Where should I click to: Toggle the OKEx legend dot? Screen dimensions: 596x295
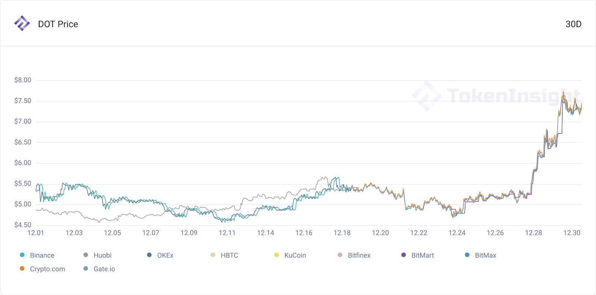(149, 255)
